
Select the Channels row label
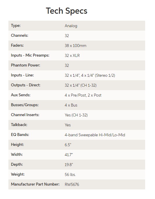pyautogui.click(x=19, y=35)
